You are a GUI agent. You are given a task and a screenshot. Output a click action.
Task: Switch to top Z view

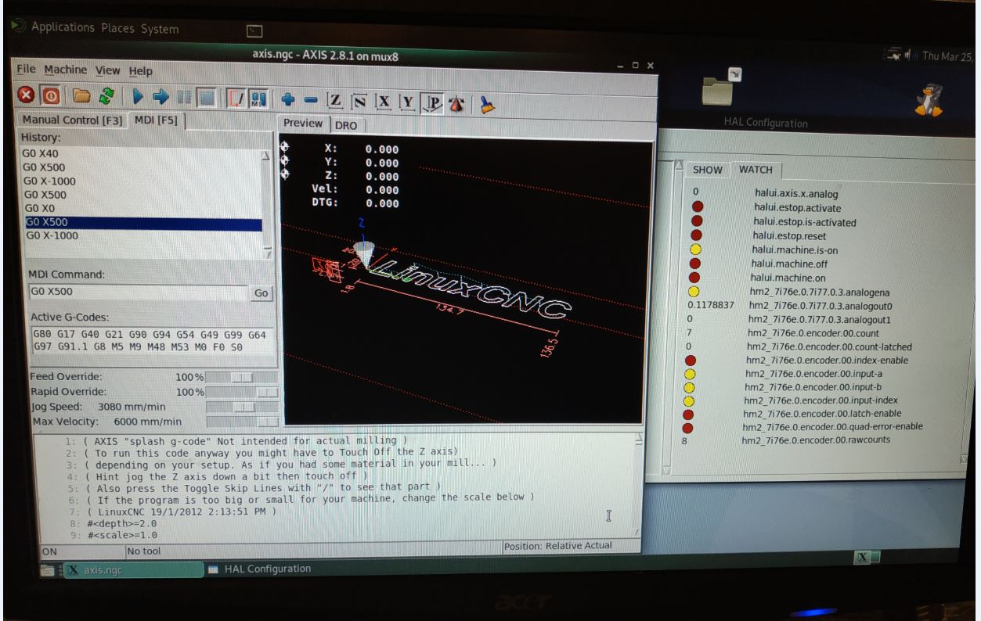(334, 102)
